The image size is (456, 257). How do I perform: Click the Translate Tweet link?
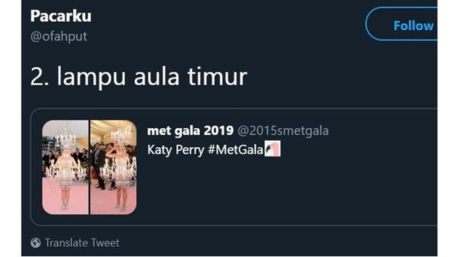point(82,243)
